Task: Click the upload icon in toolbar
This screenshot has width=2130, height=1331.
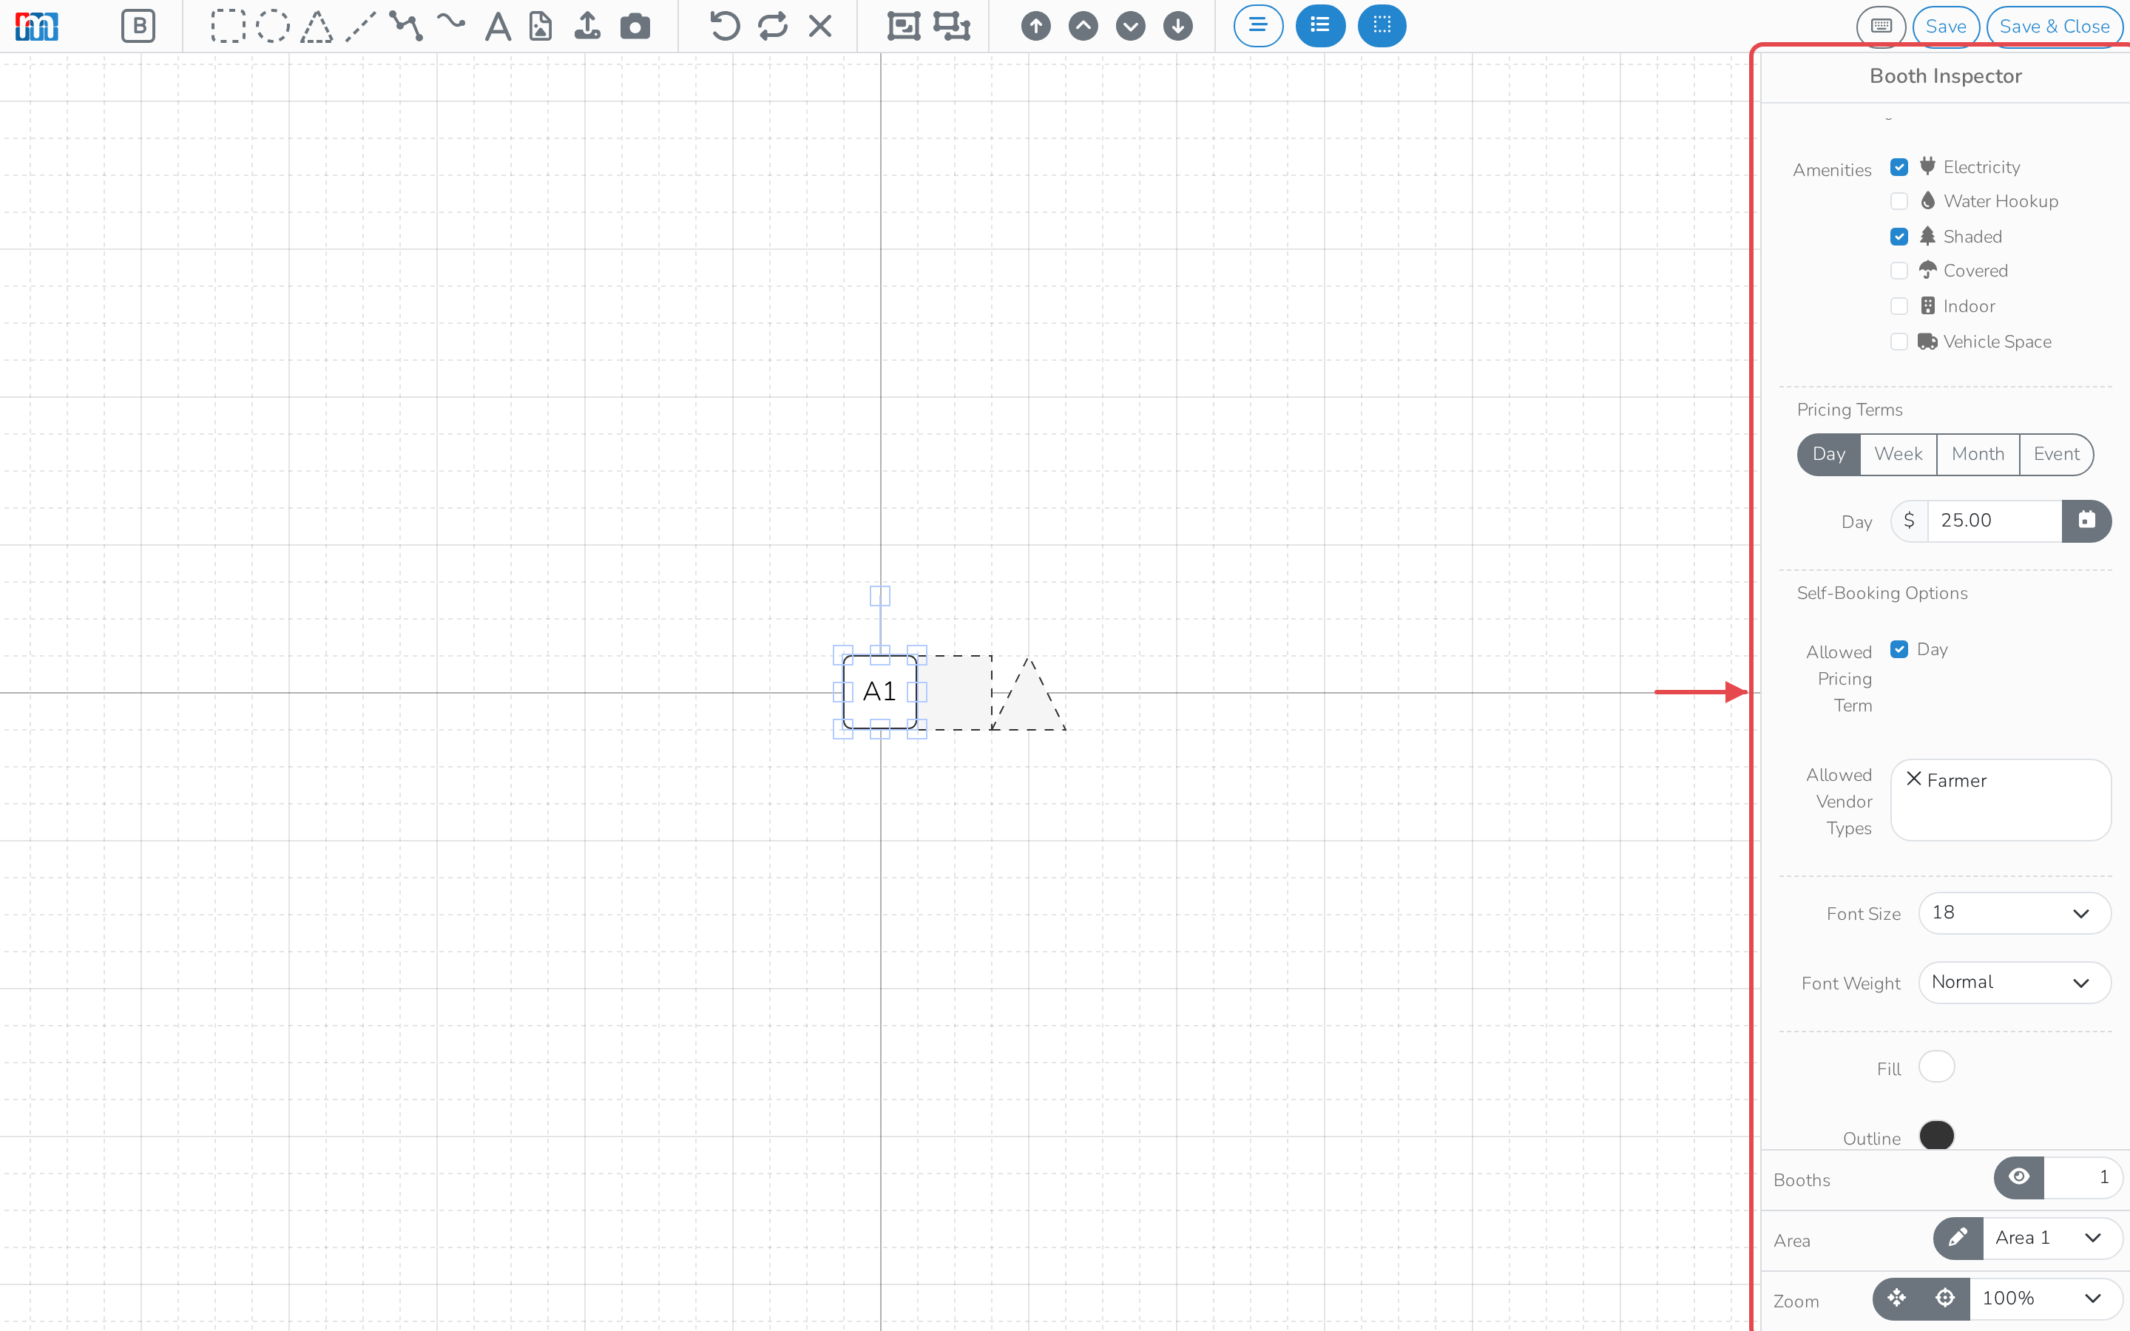Action: [x=587, y=27]
